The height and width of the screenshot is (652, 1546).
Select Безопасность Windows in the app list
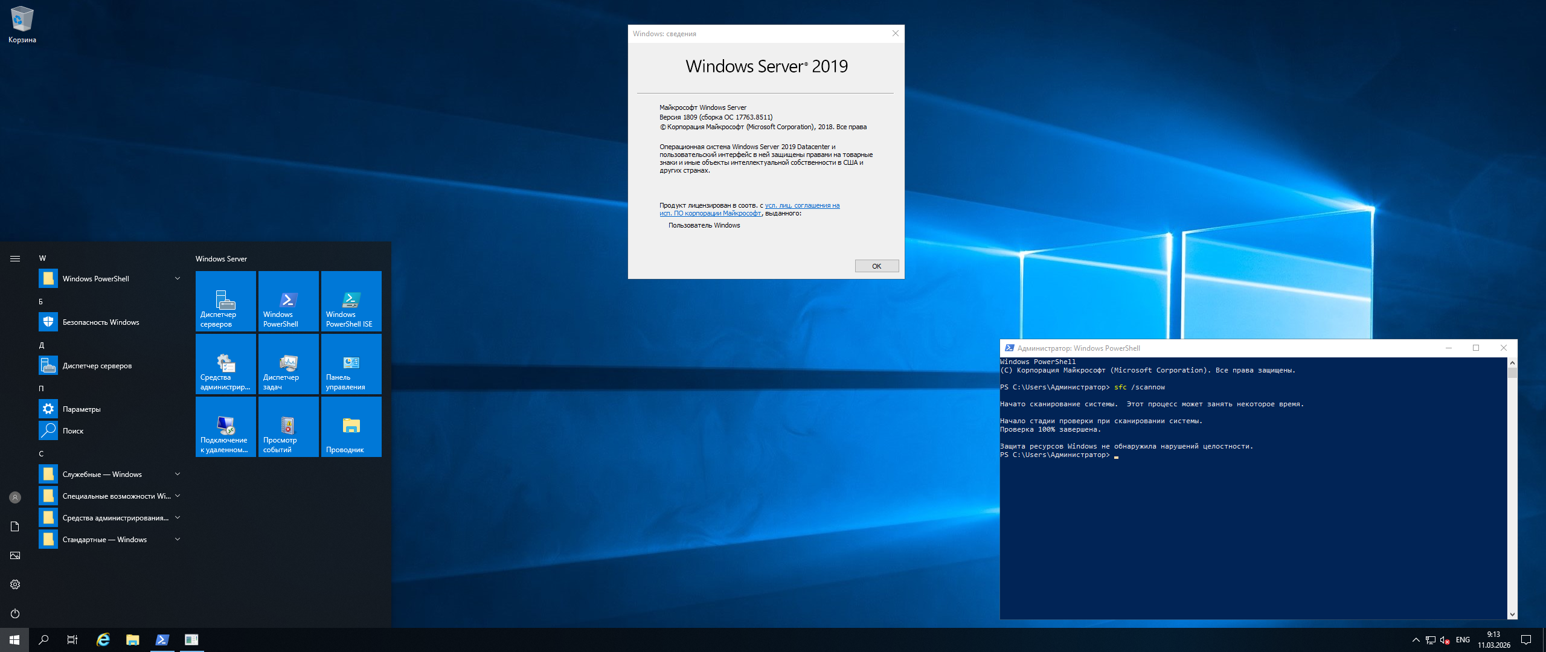(x=100, y=322)
